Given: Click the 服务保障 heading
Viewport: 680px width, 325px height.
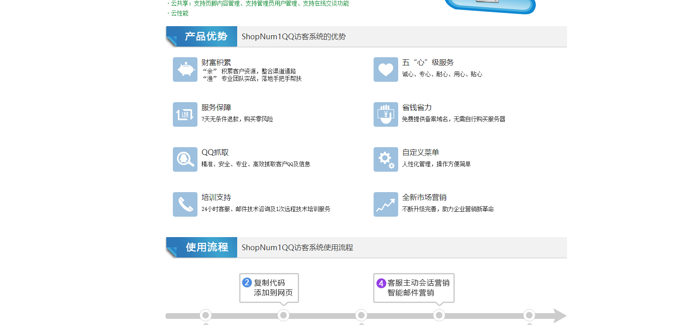Looking at the screenshot, I should click(x=216, y=108).
